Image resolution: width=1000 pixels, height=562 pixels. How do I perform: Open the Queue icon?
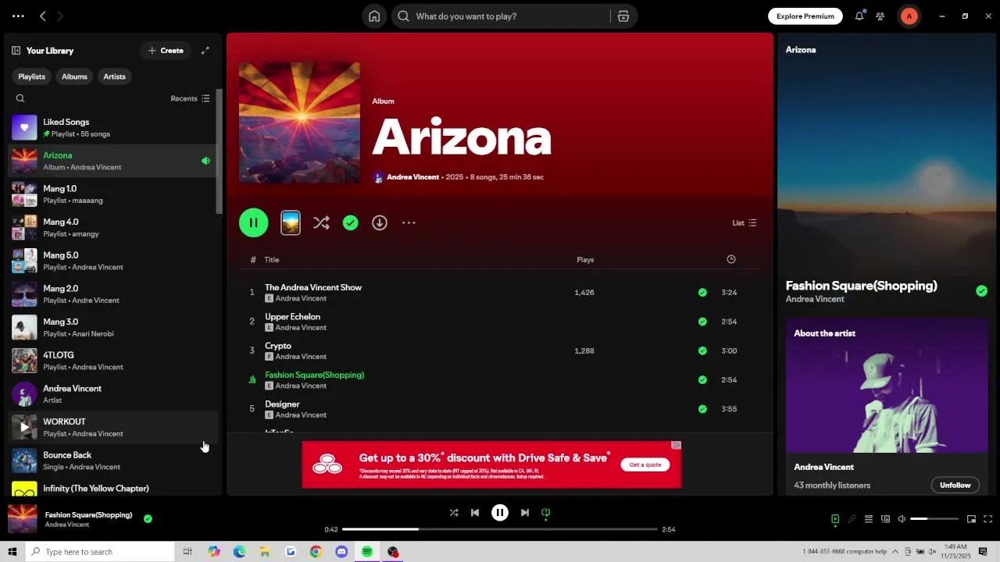(869, 519)
